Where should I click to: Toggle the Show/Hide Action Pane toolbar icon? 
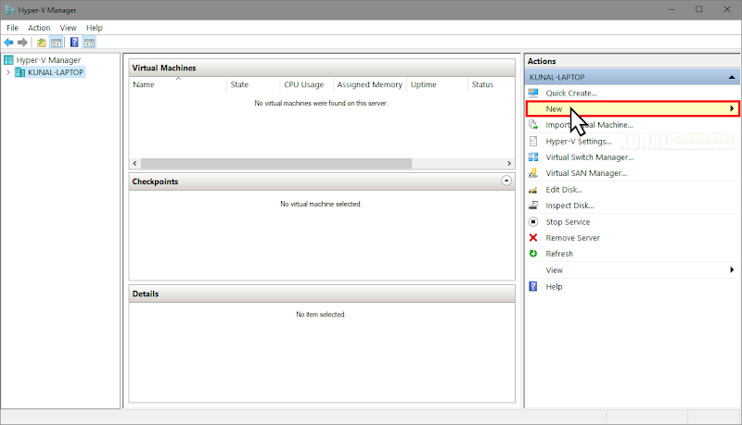point(89,43)
